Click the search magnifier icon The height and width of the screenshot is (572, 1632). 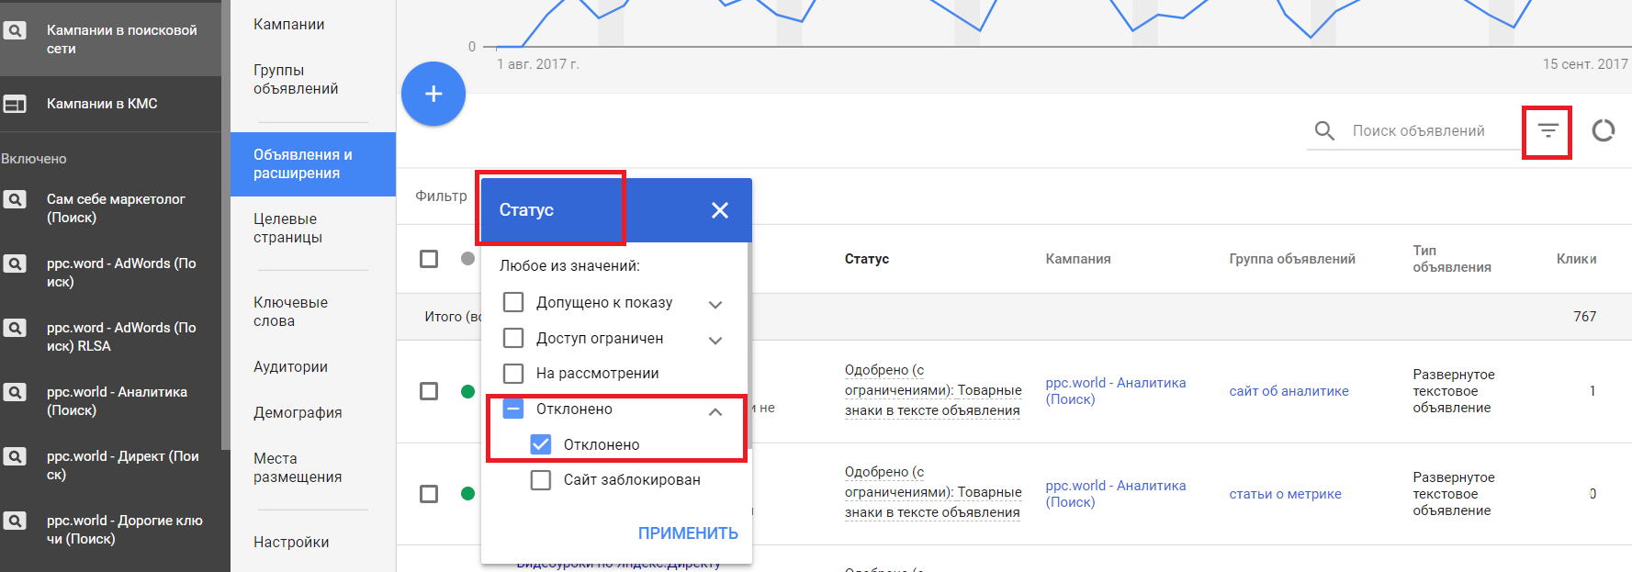click(x=1324, y=131)
